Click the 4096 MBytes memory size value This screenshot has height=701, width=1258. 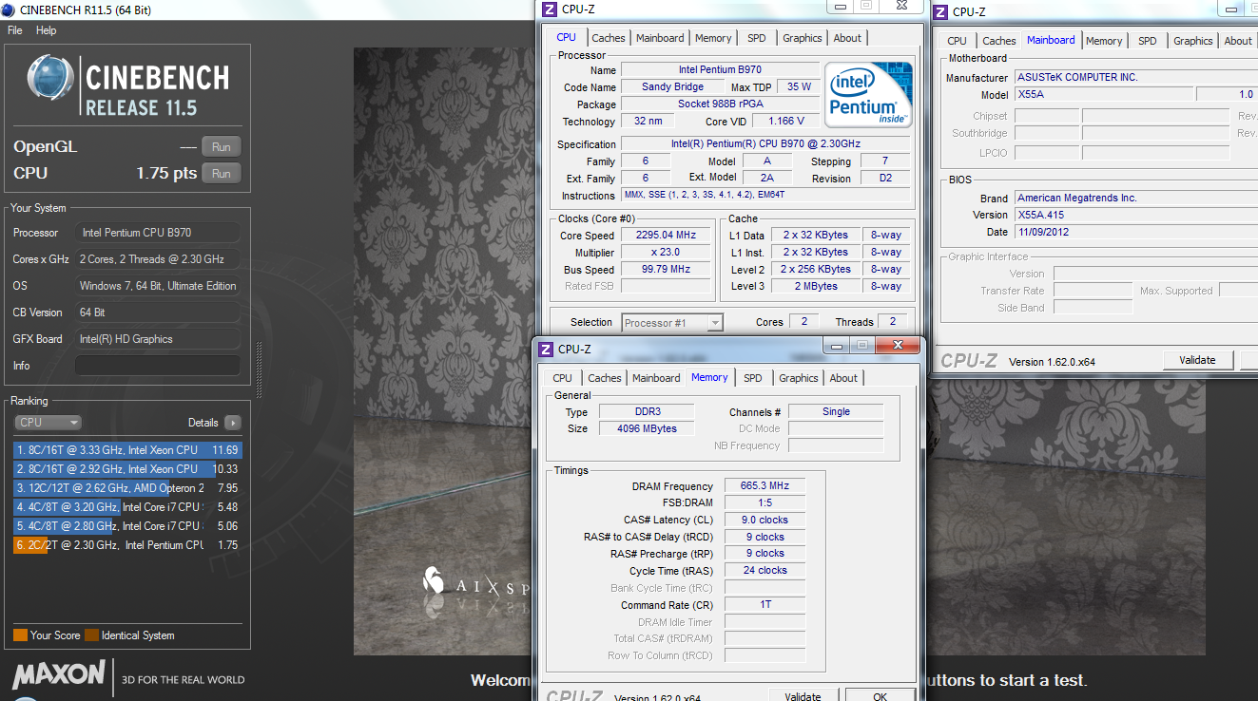click(x=648, y=428)
